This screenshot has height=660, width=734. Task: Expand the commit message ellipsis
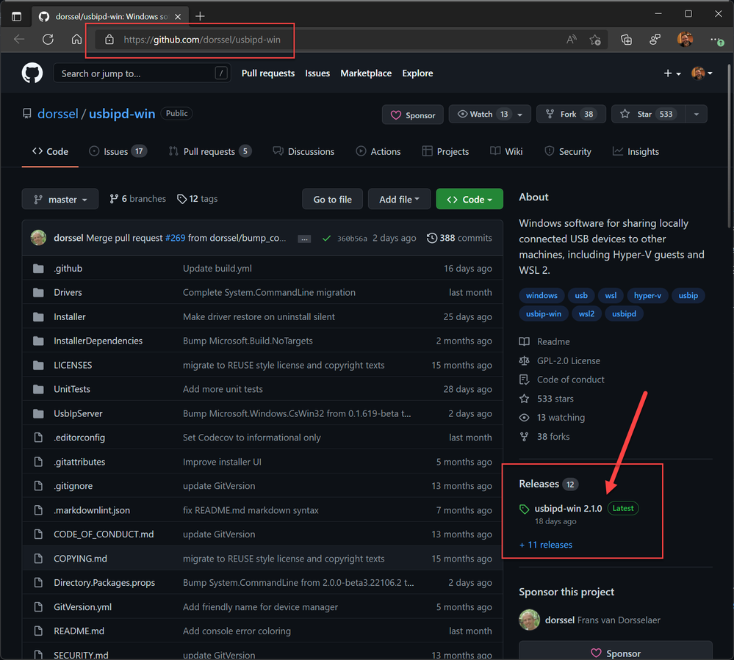(x=304, y=239)
